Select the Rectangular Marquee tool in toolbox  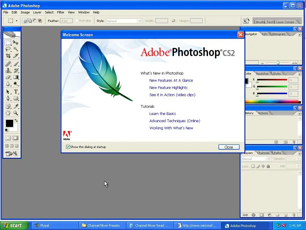coord(8,43)
